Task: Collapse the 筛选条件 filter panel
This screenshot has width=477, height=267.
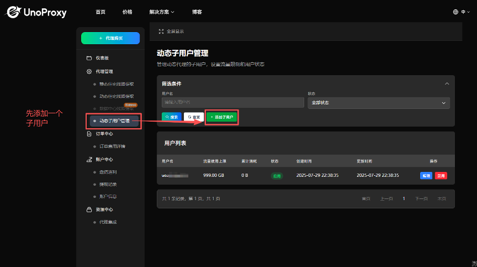Action: click(x=446, y=83)
